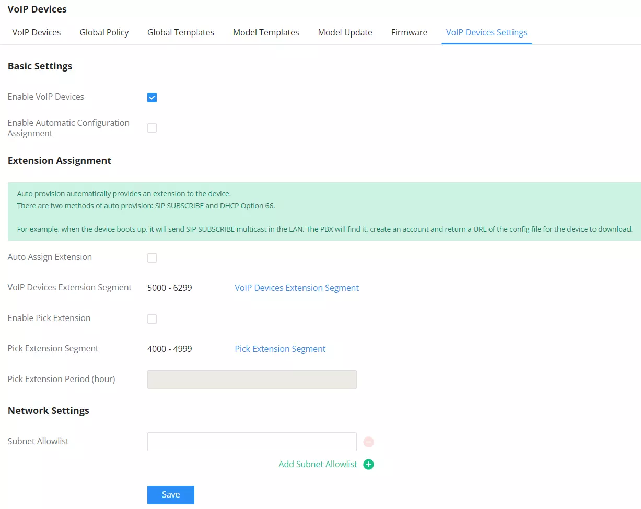This screenshot has height=509, width=641.
Task: Switch to the Firmware tab
Action: (409, 32)
